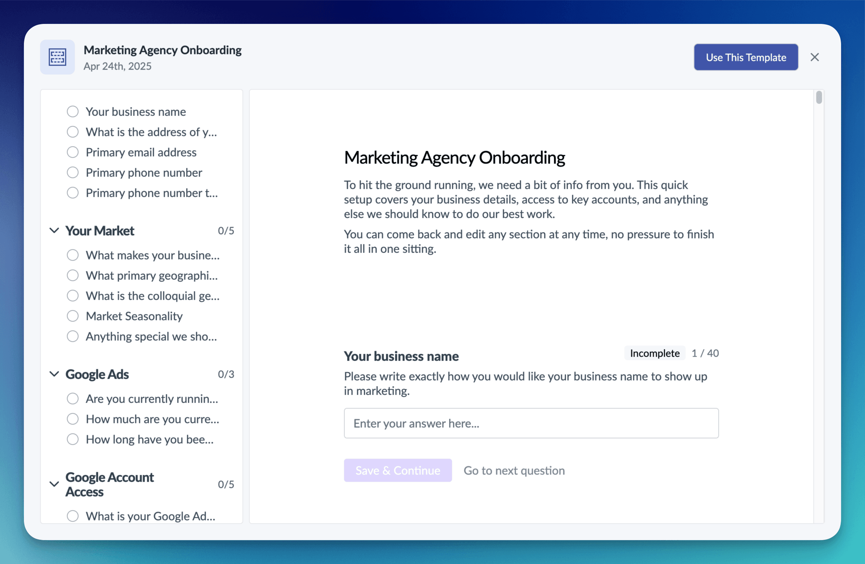Collapse the Your Market section
The width and height of the screenshot is (865, 564).
pyautogui.click(x=54, y=230)
